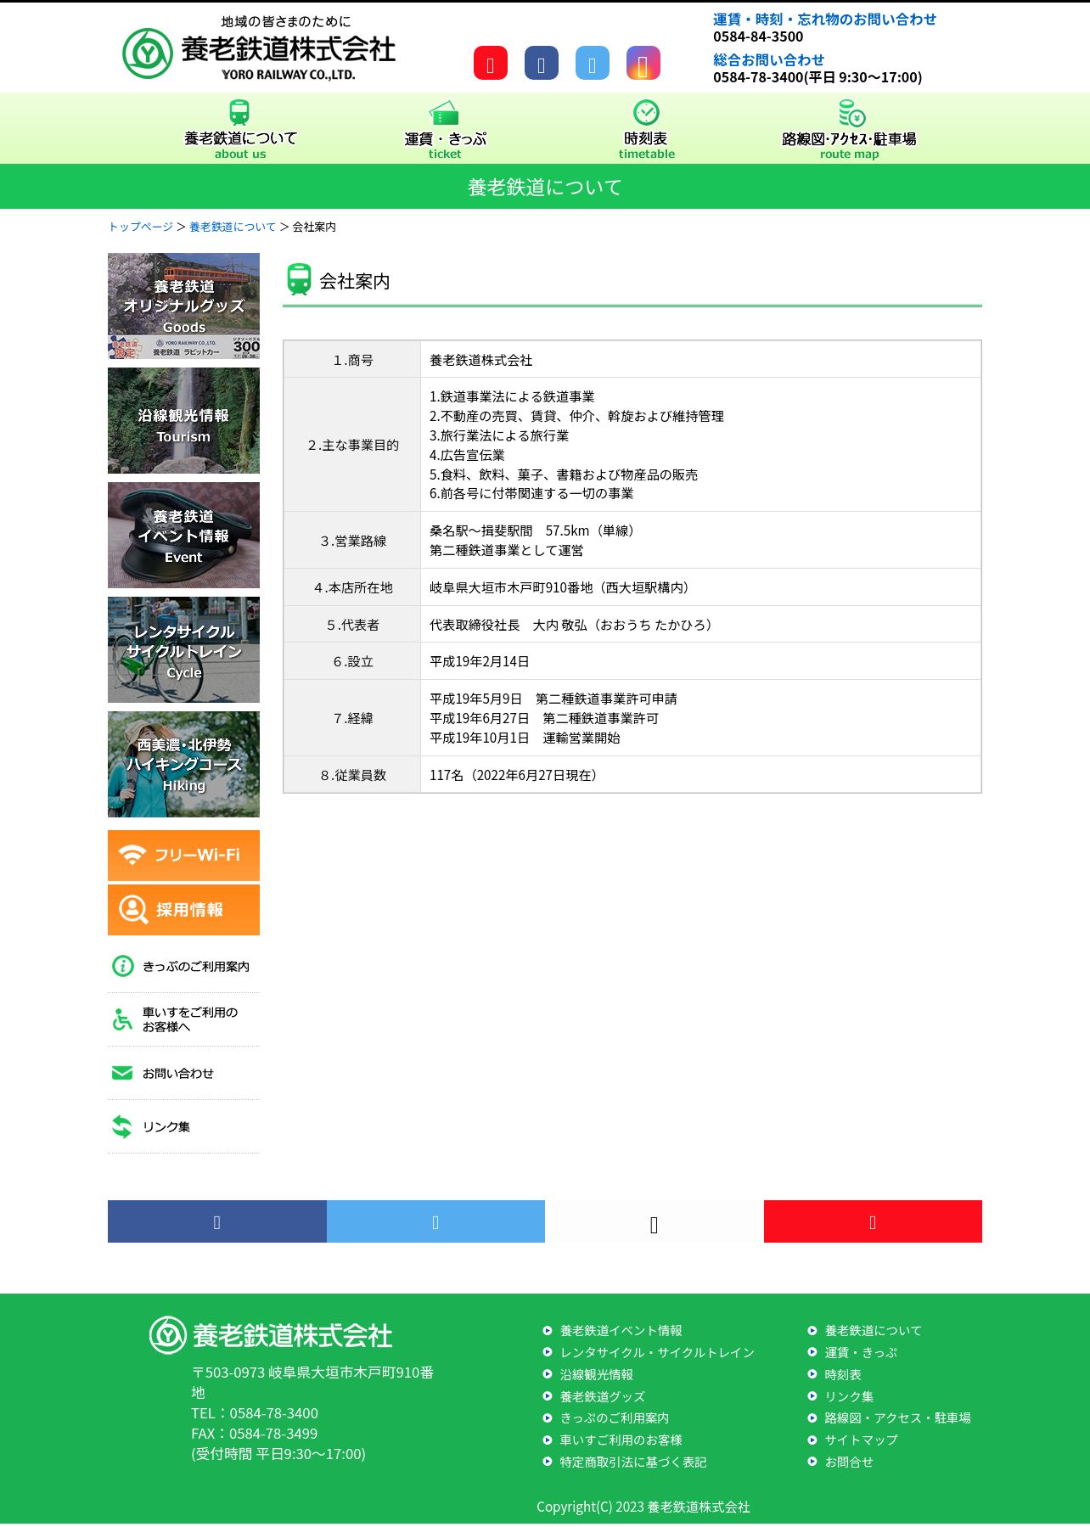This screenshot has height=1527, width=1090.
Task: Follow 養老鉄道について breadcrumb link
Action: pos(233,227)
